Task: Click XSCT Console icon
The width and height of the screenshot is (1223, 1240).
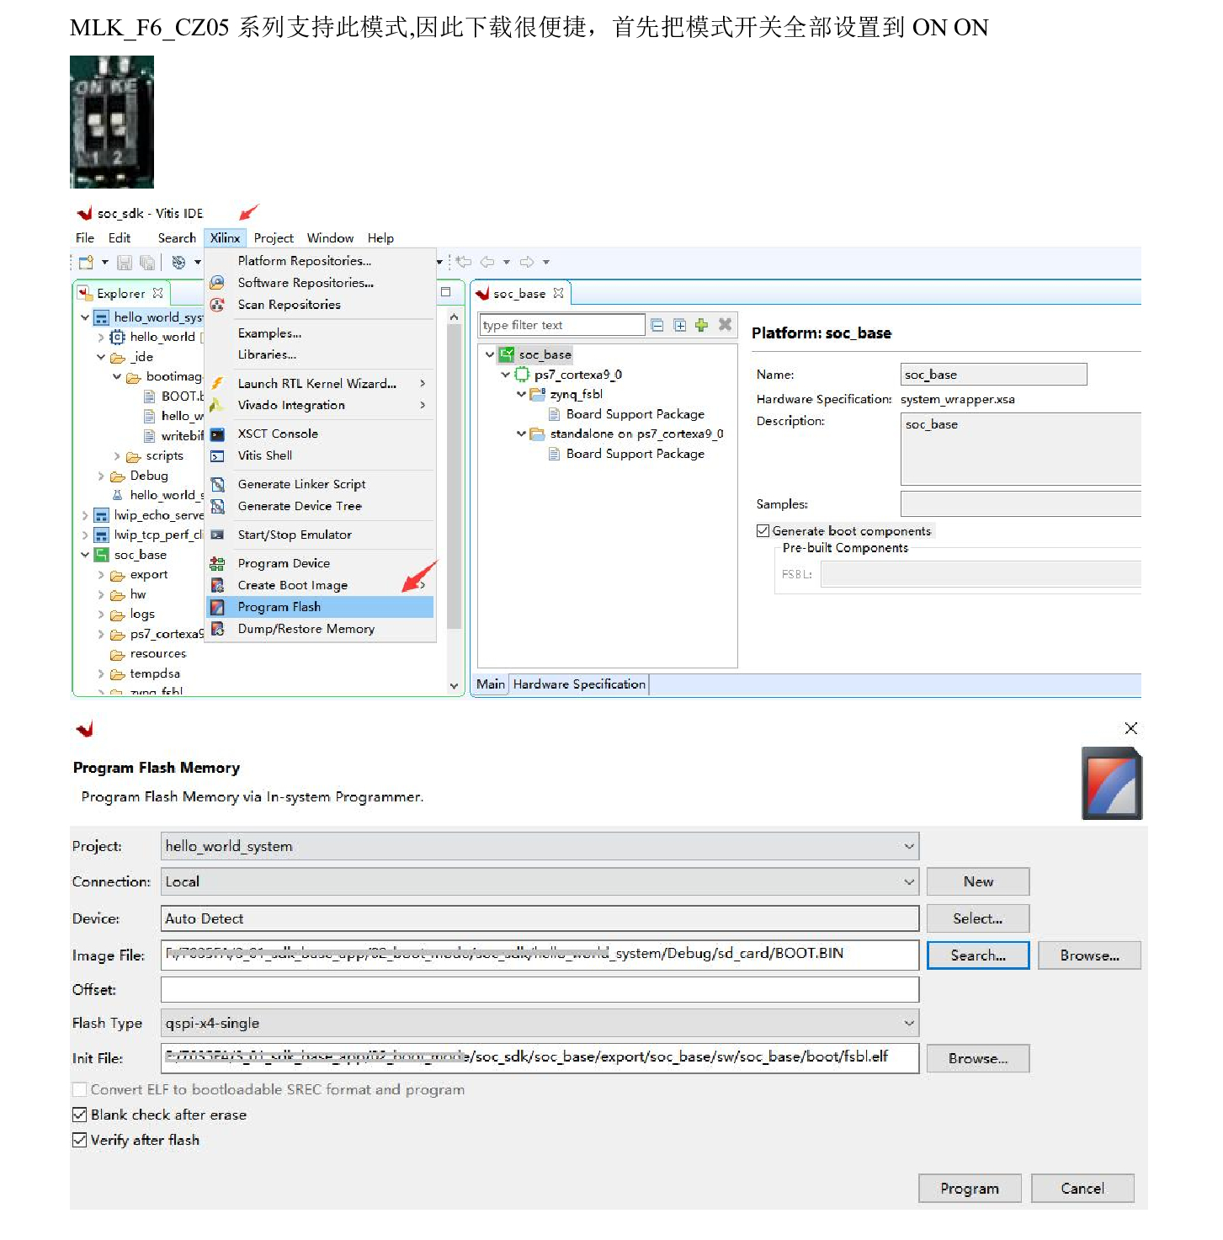Action: click(x=217, y=434)
